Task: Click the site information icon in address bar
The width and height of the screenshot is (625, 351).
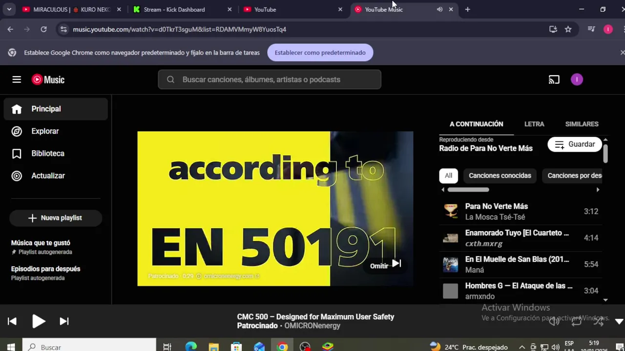Action: tap(63, 29)
